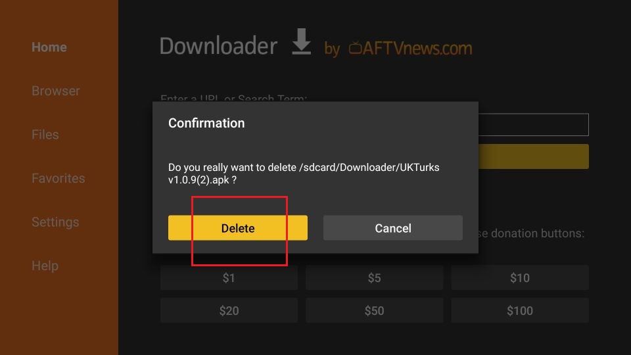The width and height of the screenshot is (631, 355).
Task: Open the Help section
Action: [45, 266]
